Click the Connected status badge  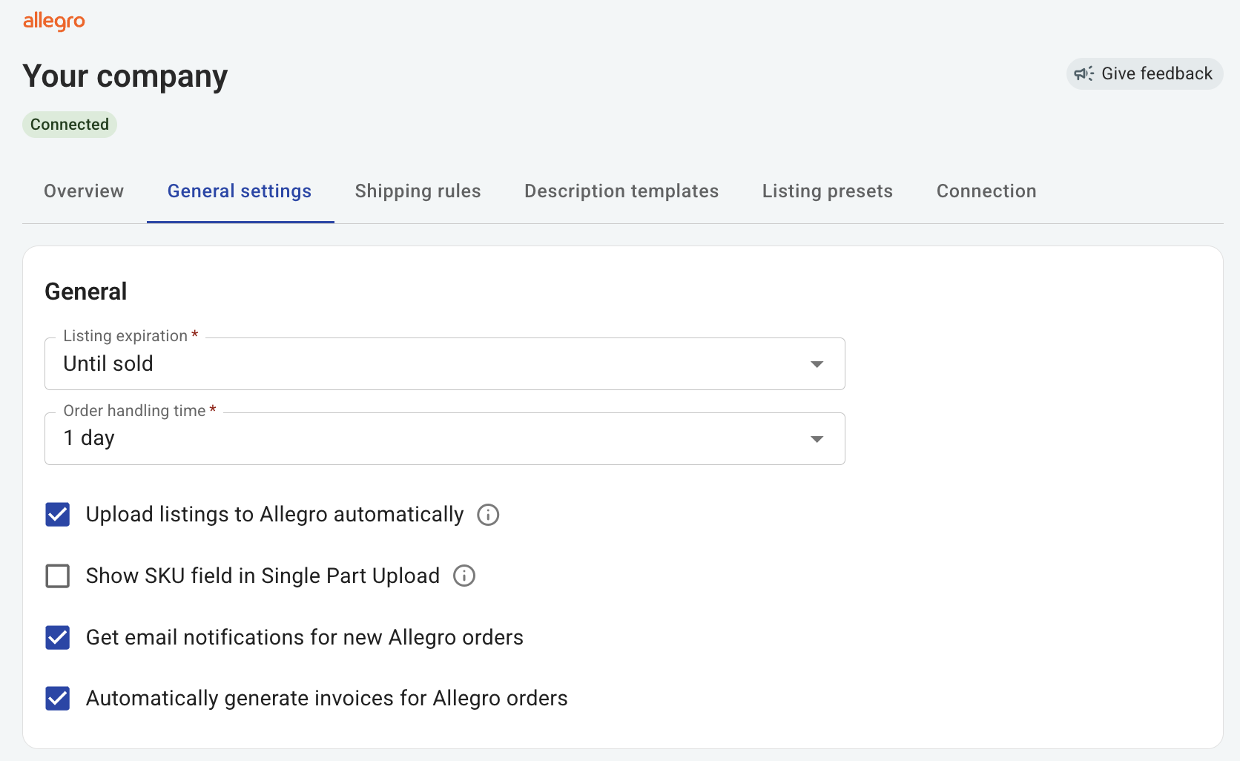tap(70, 125)
